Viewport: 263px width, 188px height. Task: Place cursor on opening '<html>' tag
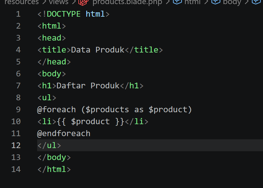tap(52, 26)
